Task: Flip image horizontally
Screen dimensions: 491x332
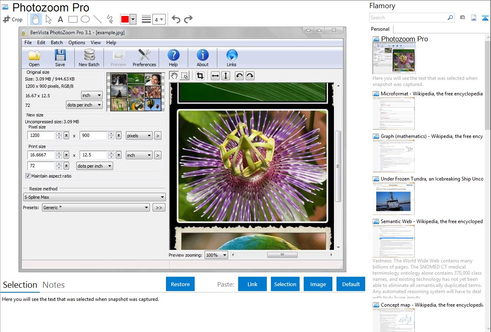Action: [x=215, y=76]
